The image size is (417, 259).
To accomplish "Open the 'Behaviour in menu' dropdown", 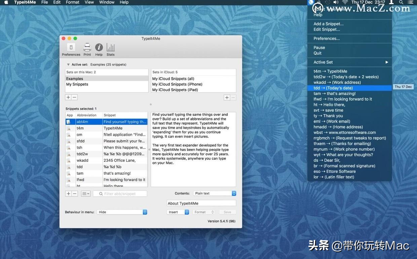I will [x=122, y=212].
